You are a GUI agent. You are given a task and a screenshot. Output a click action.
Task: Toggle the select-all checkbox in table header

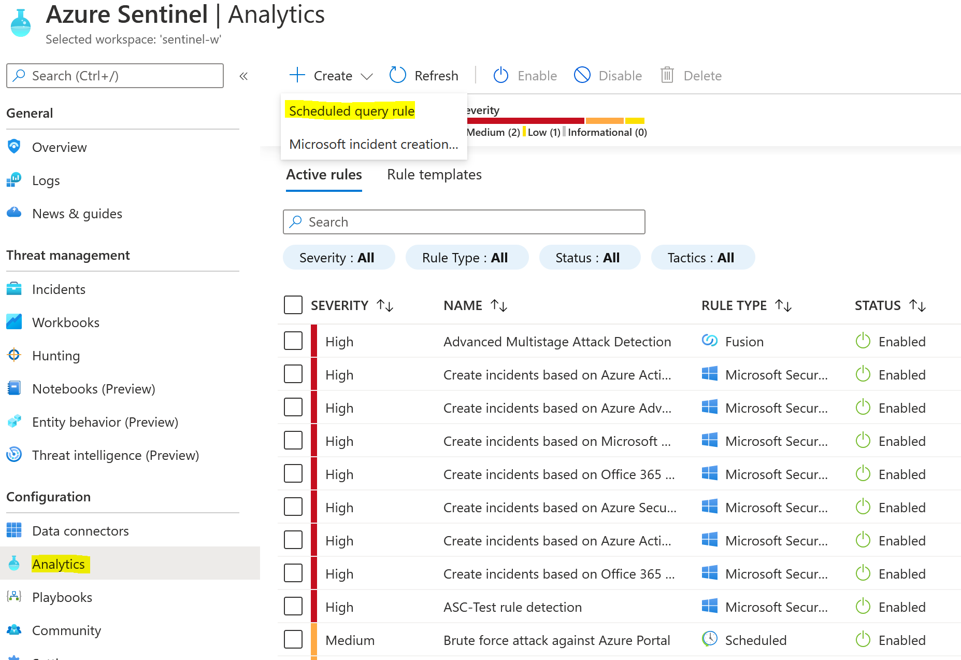[x=293, y=305]
